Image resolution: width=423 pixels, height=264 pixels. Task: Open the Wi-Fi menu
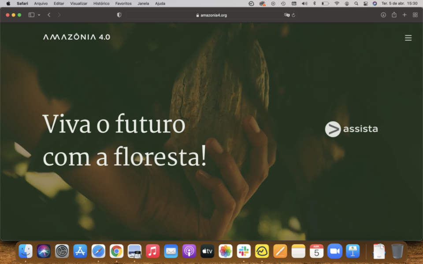click(337, 4)
